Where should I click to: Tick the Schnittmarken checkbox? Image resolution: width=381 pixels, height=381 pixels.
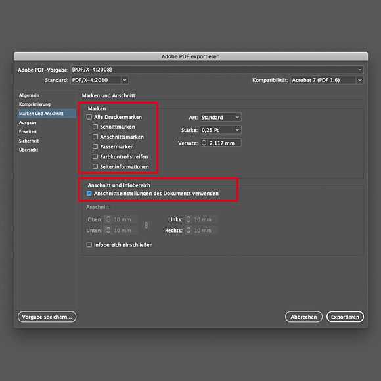(x=95, y=127)
